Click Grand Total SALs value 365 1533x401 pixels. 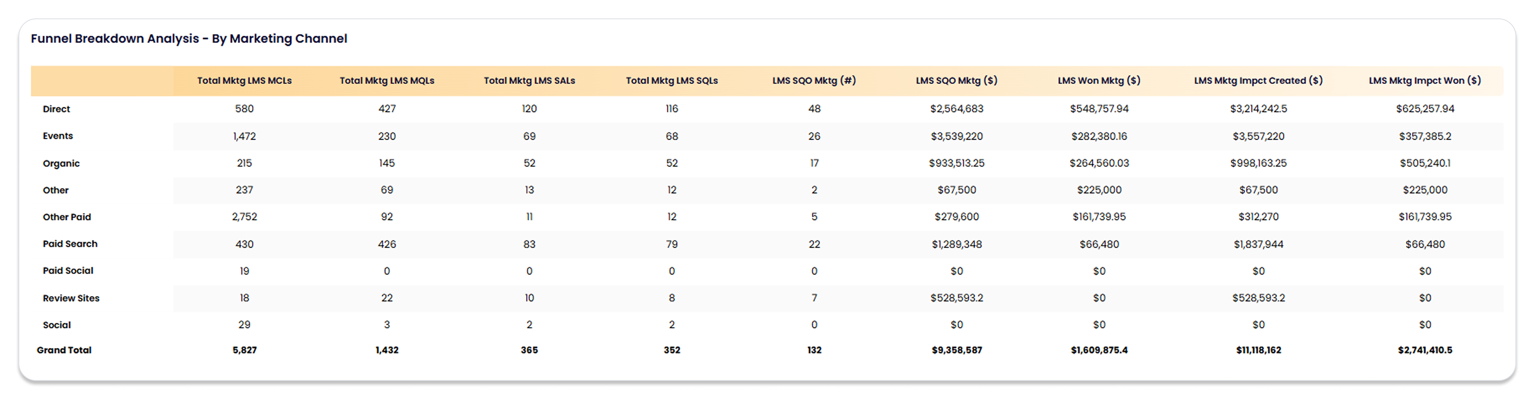point(529,350)
